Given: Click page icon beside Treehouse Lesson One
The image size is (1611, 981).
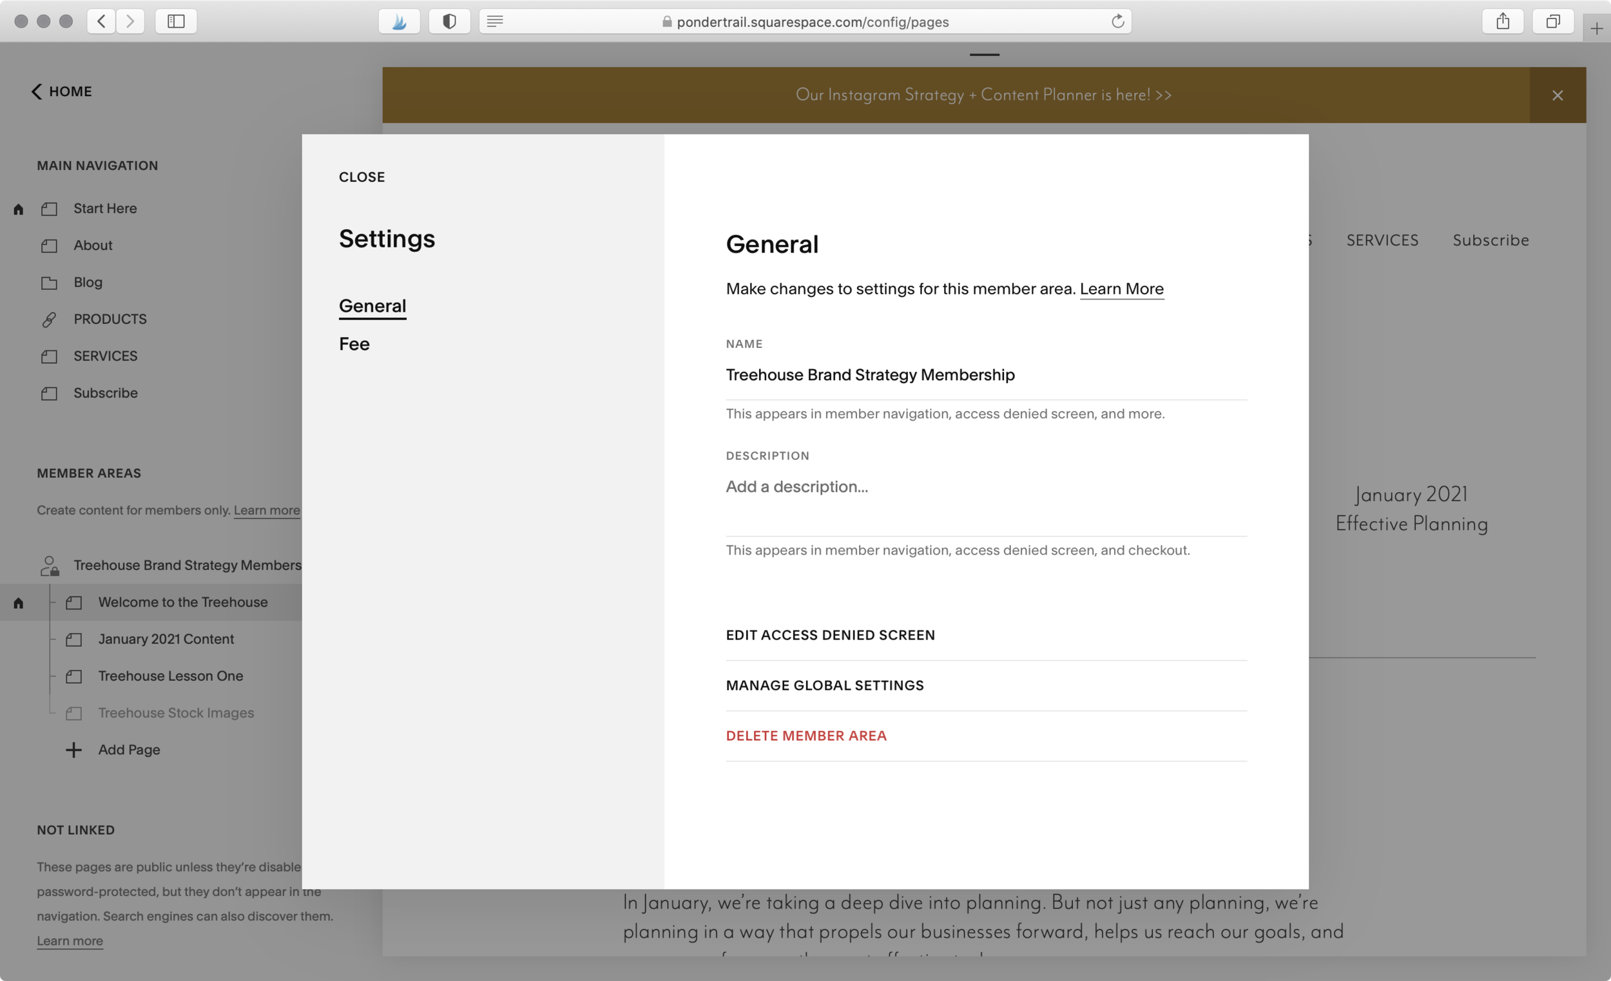Looking at the screenshot, I should tap(74, 676).
